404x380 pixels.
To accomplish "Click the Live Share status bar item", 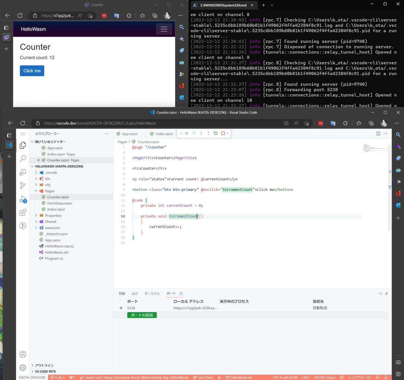I will pos(203,377).
